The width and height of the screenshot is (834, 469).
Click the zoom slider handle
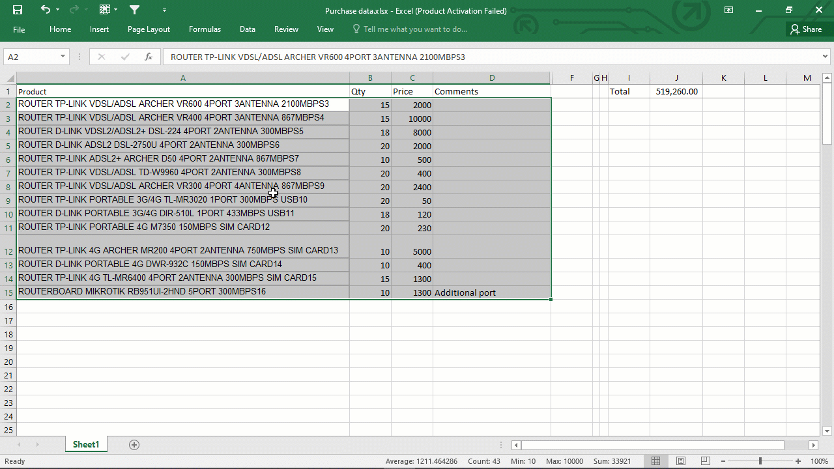(x=760, y=461)
